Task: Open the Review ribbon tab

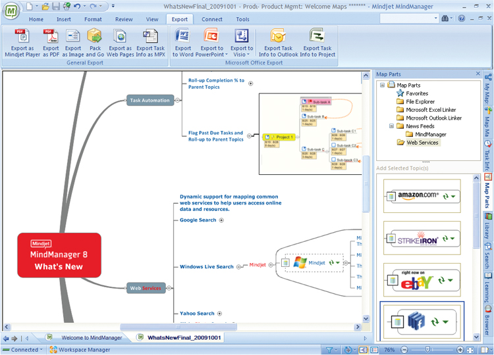Action: tap(124, 19)
